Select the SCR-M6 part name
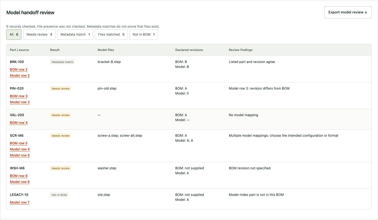This screenshot has height=220, width=378. pyautogui.click(x=17, y=136)
